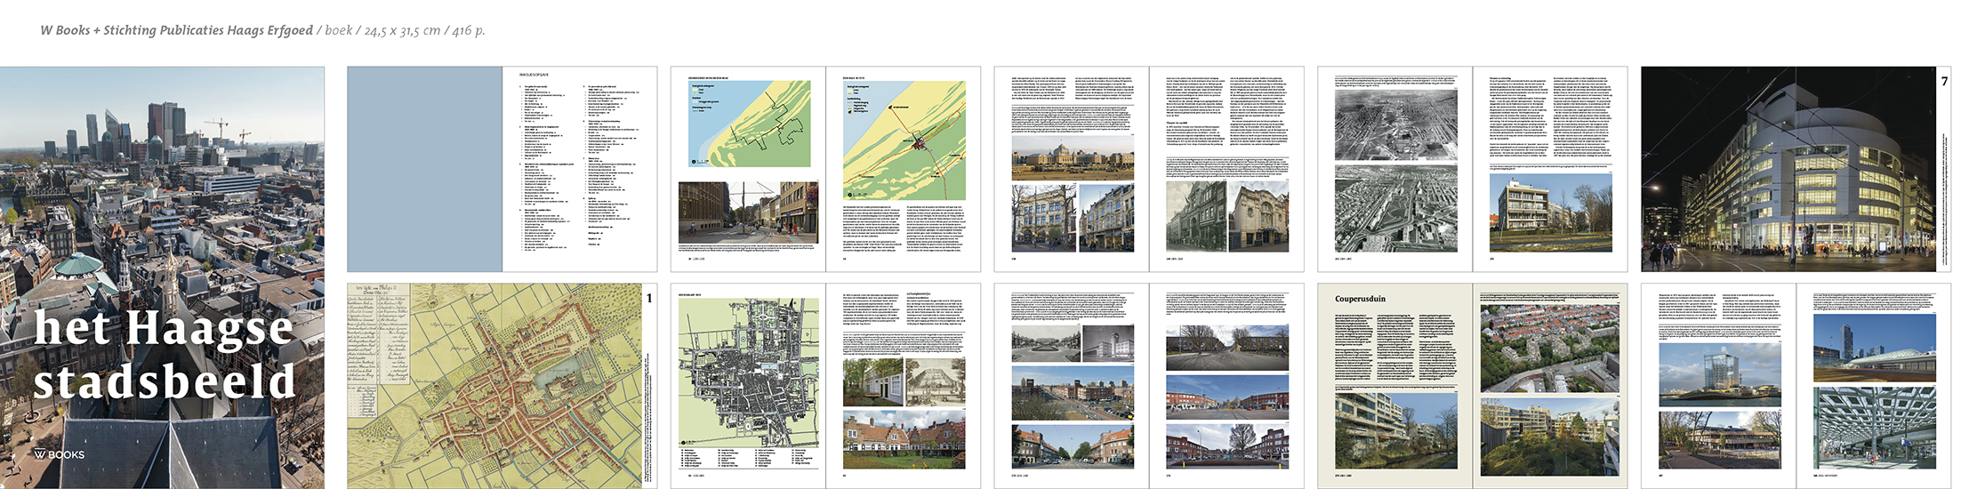Open the Couperusduin terraced flats by the canal photo
The height and width of the screenshot is (489, 1969).
coord(1396,430)
